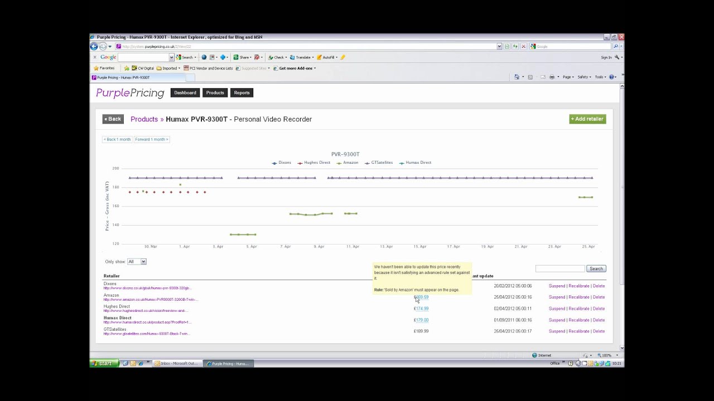Click the Check spelling button in Google Toolbar

(x=277, y=57)
